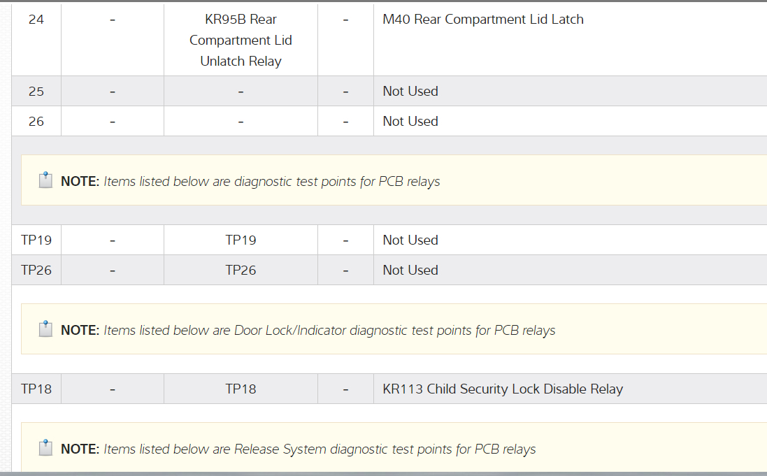The width and height of the screenshot is (767, 476).
Task: Select row number 25 cell
Action: (x=36, y=91)
